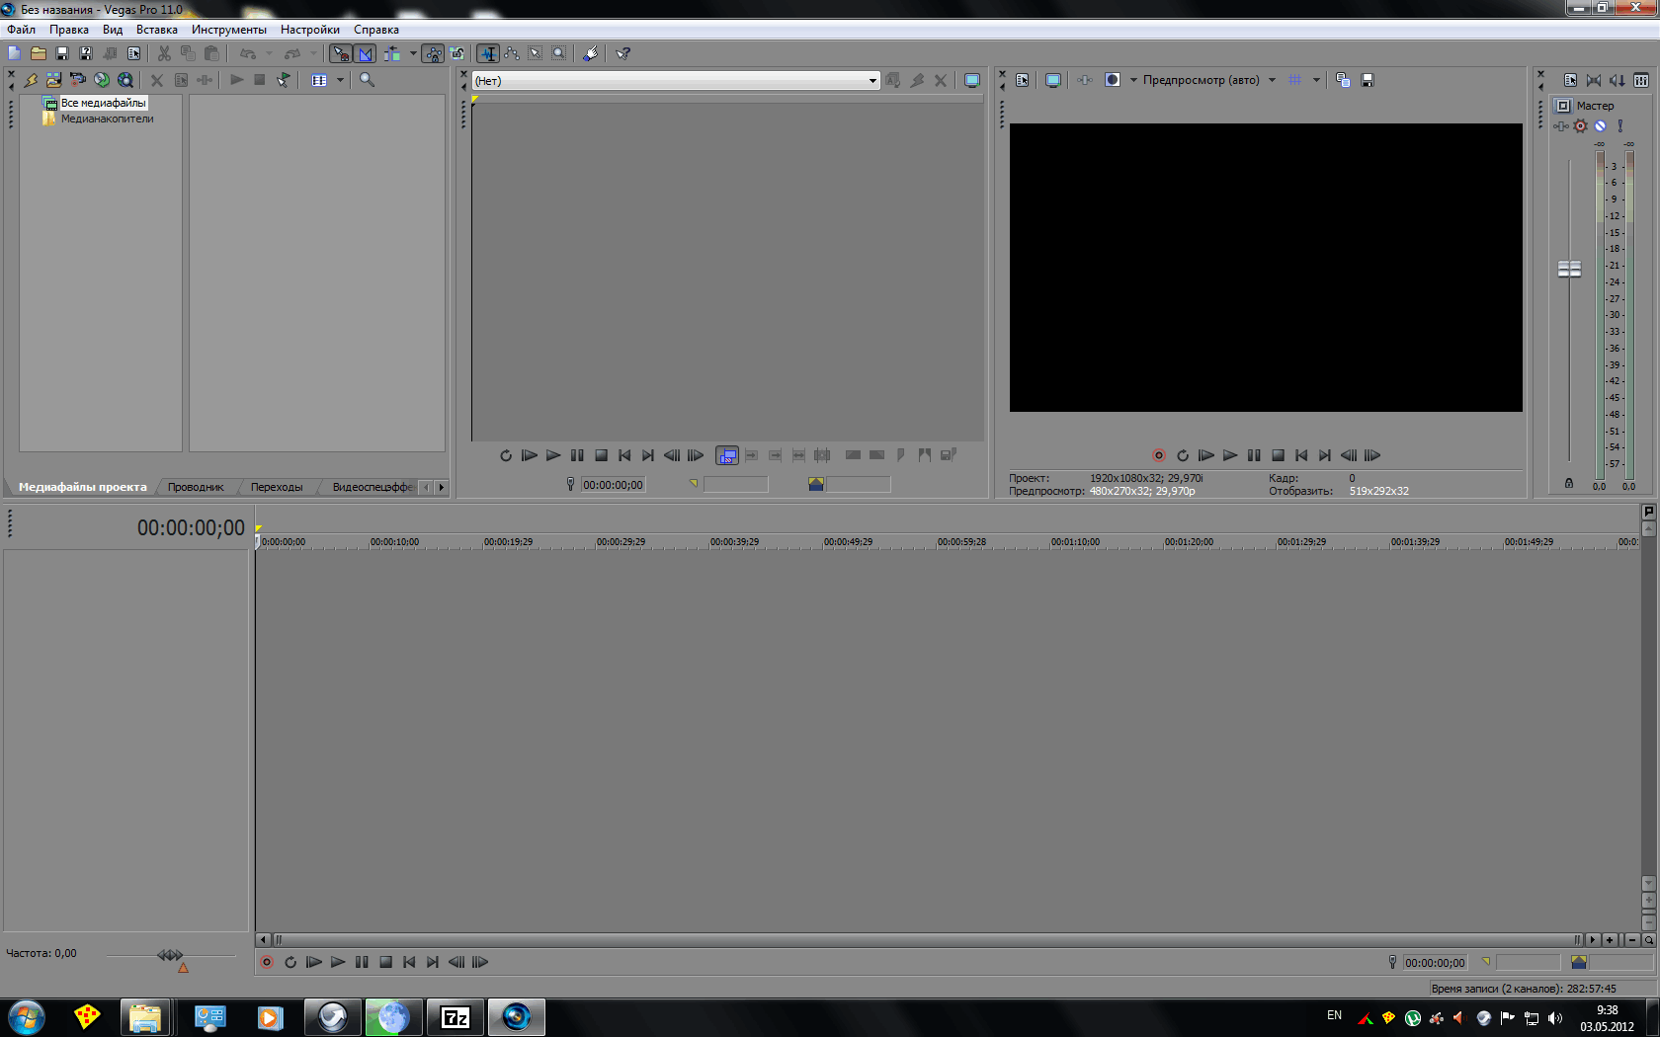Open video preview on external monitor
The image size is (1660, 1037).
click(1053, 80)
